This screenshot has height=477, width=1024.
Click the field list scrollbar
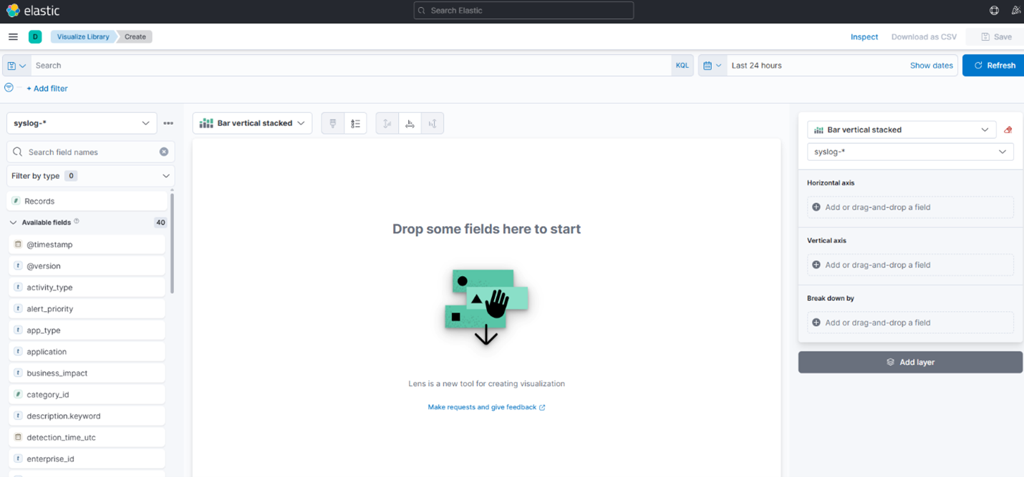172,243
